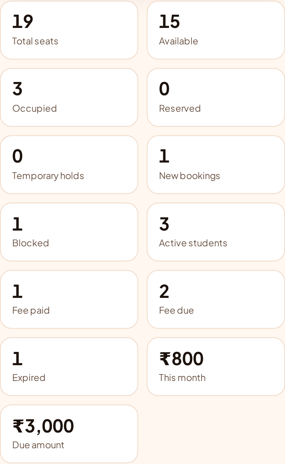Open the Reserved seats card
285x464 pixels.
(x=216, y=97)
